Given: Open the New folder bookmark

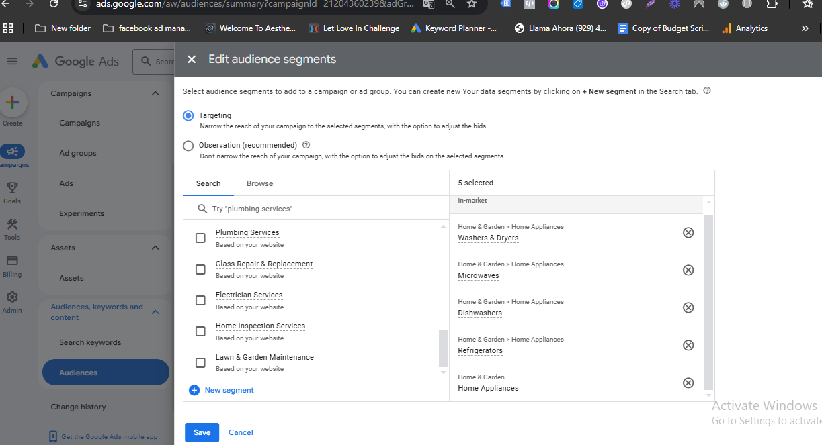Looking at the screenshot, I should (x=63, y=28).
